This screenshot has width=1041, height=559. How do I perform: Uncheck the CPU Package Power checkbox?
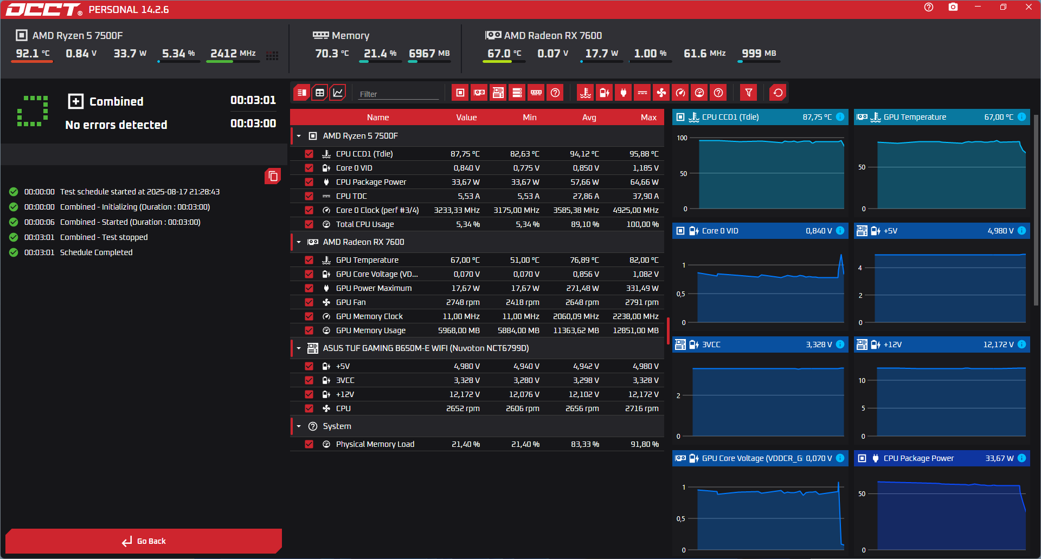[309, 182]
